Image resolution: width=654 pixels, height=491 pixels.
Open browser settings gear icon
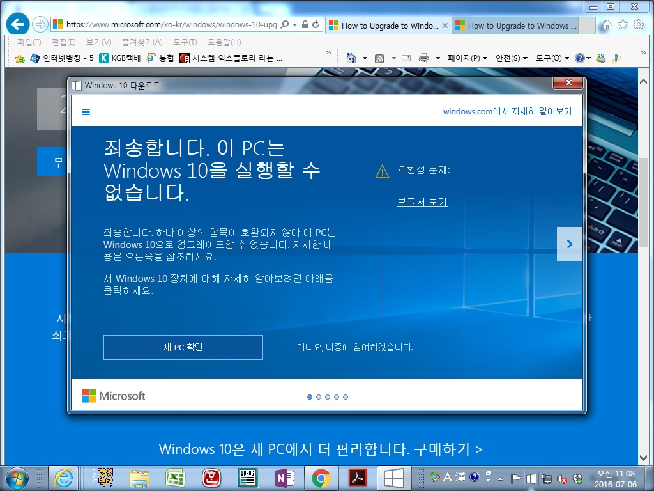(639, 25)
